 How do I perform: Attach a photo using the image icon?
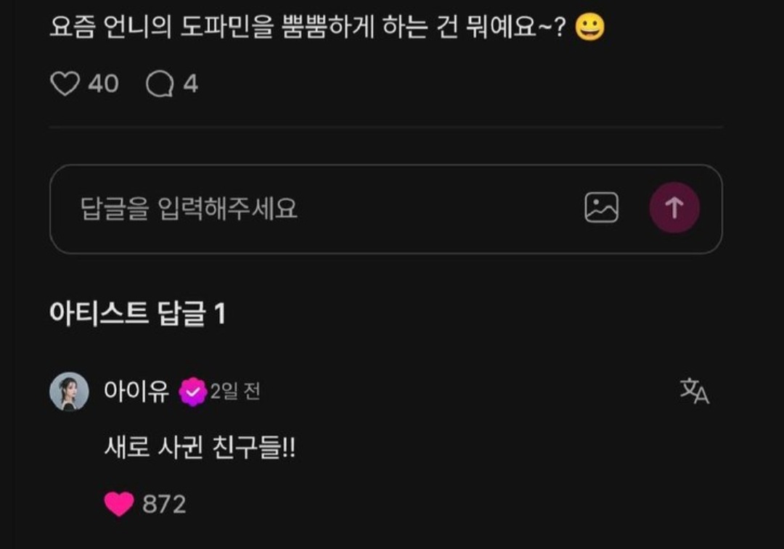(601, 207)
